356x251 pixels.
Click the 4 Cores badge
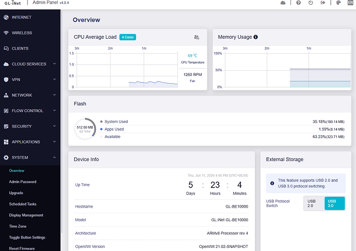tap(127, 37)
